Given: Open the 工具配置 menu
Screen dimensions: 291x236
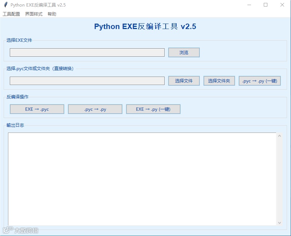Looking at the screenshot, I should pyautogui.click(x=11, y=14).
